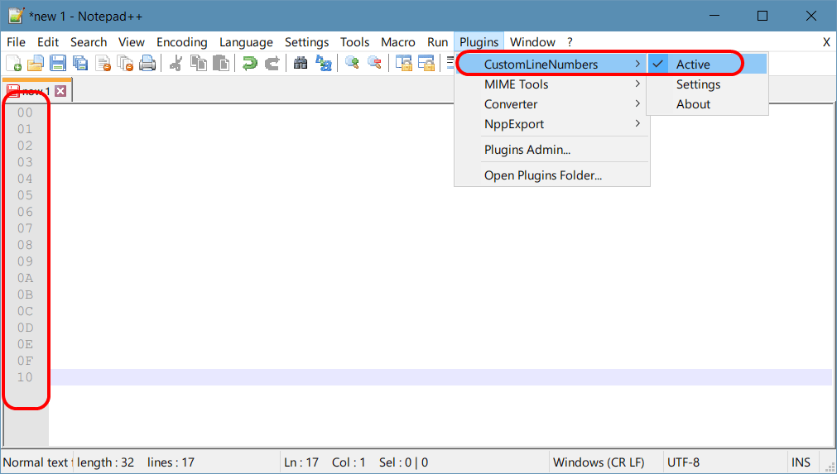Viewport: 837px width, 474px height.
Task: Open the Encoding menu
Action: (x=182, y=42)
